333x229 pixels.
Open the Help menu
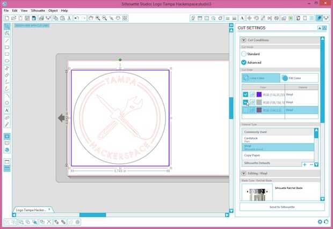tap(64, 10)
